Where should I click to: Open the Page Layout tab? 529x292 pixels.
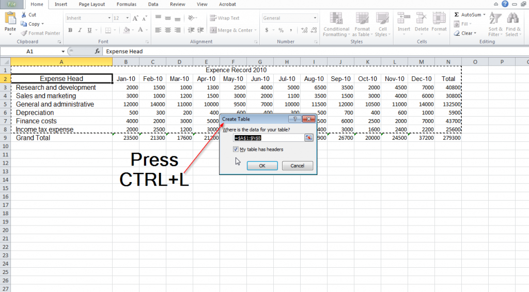click(x=92, y=4)
